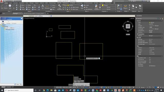Select the Polyline tool

point(6,7)
